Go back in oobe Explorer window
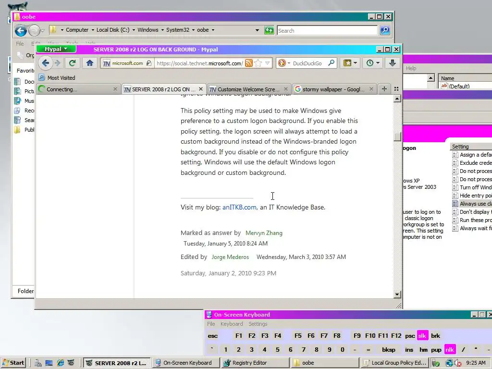 tap(21, 30)
